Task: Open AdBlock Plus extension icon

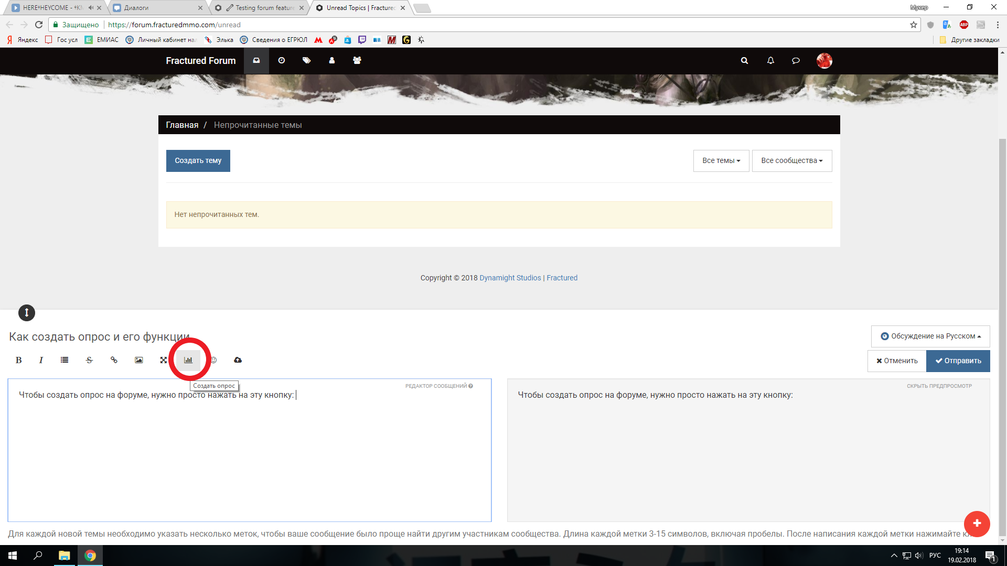Action: (x=964, y=25)
